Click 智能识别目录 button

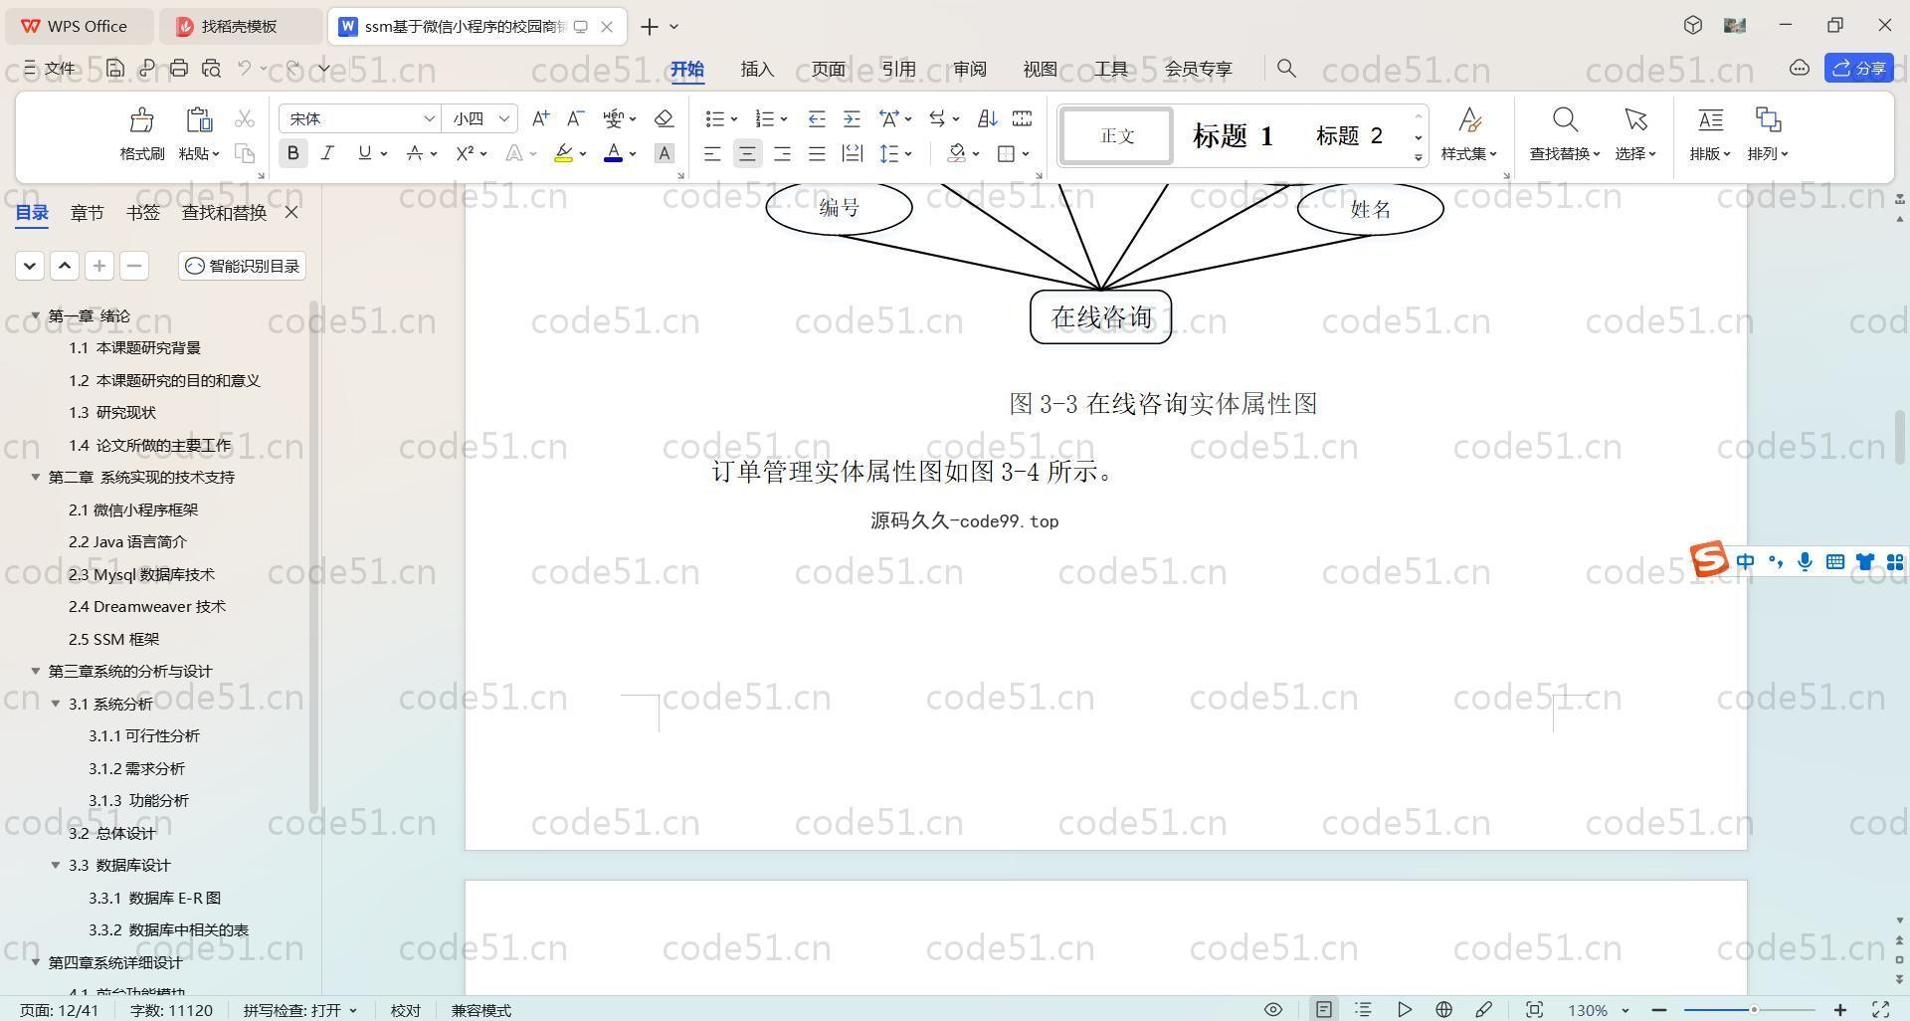click(243, 266)
